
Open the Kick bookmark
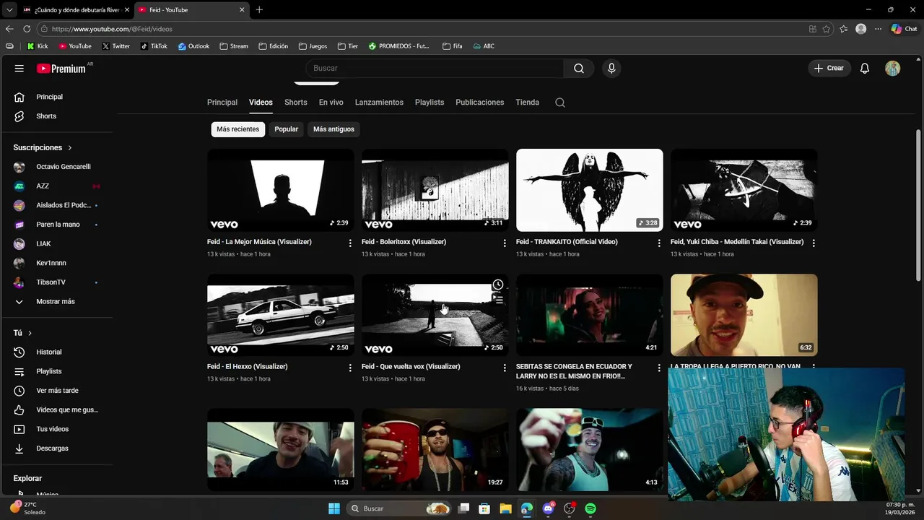pos(38,46)
